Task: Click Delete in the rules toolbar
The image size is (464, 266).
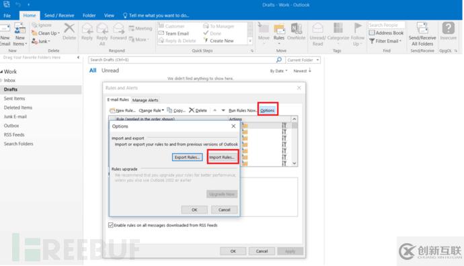Action: pyautogui.click(x=198, y=110)
